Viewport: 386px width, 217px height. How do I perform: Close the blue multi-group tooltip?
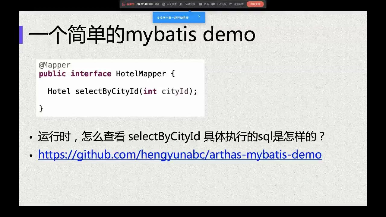[x=199, y=16]
